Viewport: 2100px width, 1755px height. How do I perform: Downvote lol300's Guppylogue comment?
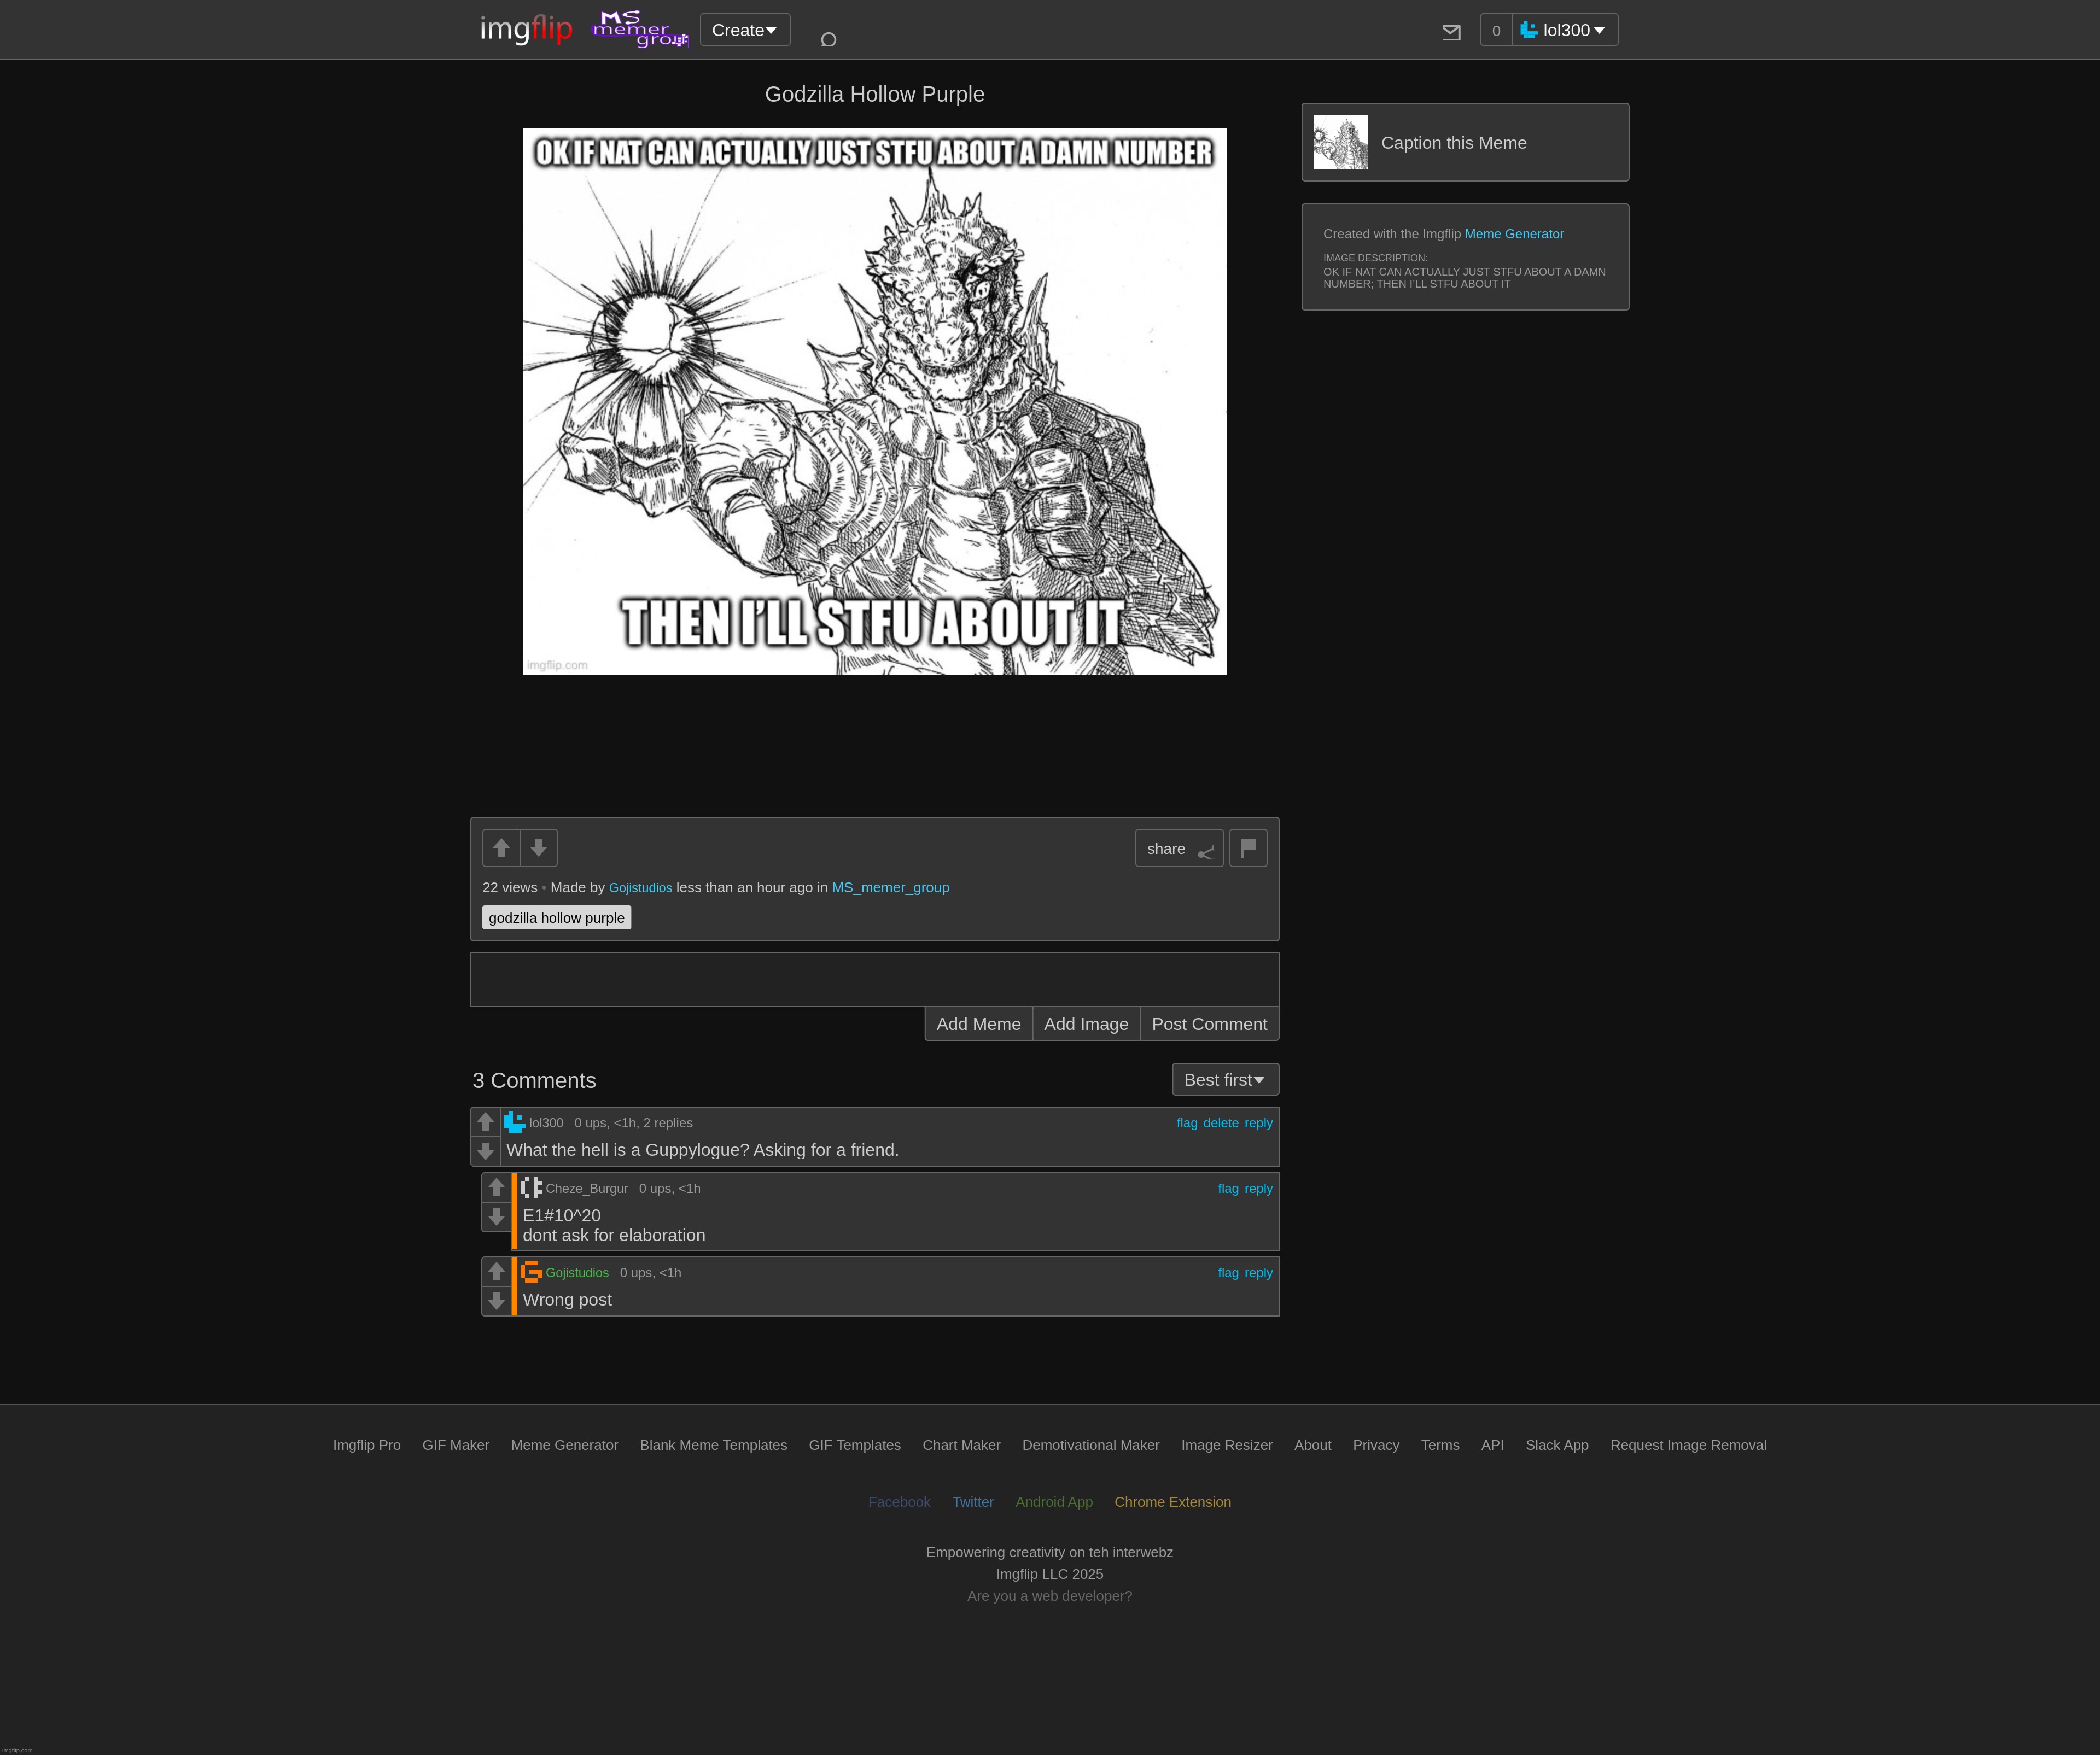(485, 1151)
